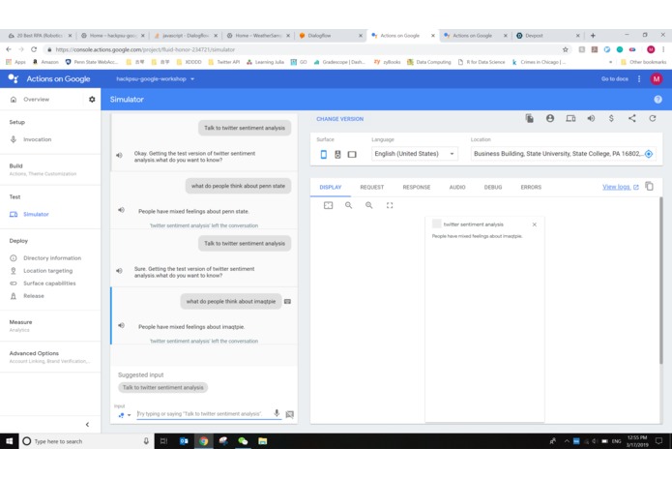
Task: Open the Windows Start menu
Action: [x=10, y=441]
